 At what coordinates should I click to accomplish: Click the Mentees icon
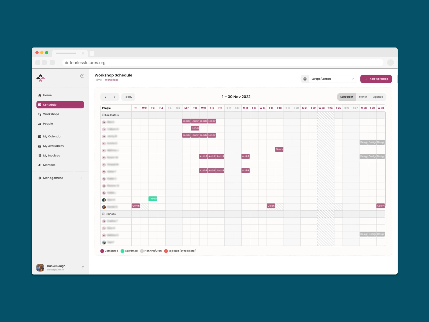[x=40, y=165]
